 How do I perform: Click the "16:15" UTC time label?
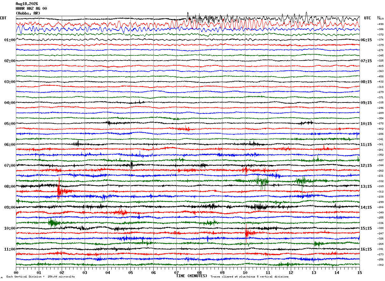pyautogui.click(x=366, y=249)
